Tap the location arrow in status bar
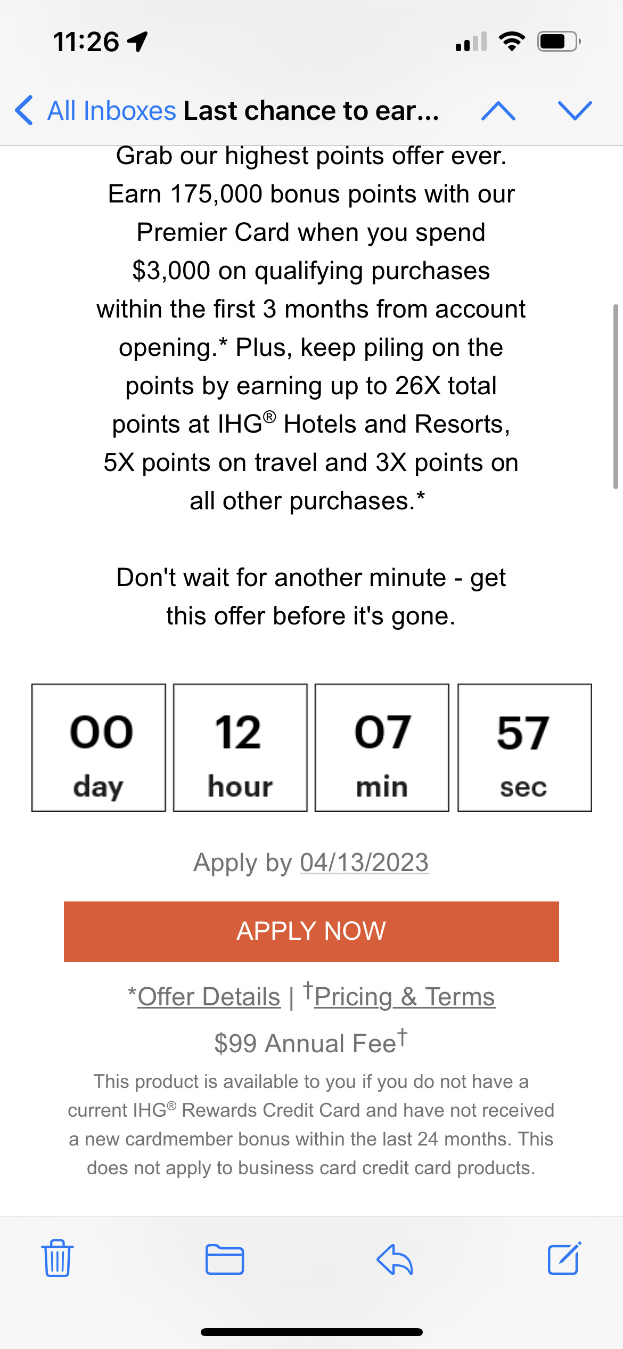 (138, 42)
